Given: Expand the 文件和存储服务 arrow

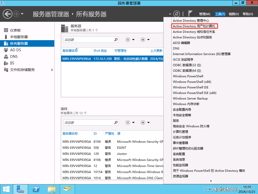Looking at the screenshot, I should [52, 70].
